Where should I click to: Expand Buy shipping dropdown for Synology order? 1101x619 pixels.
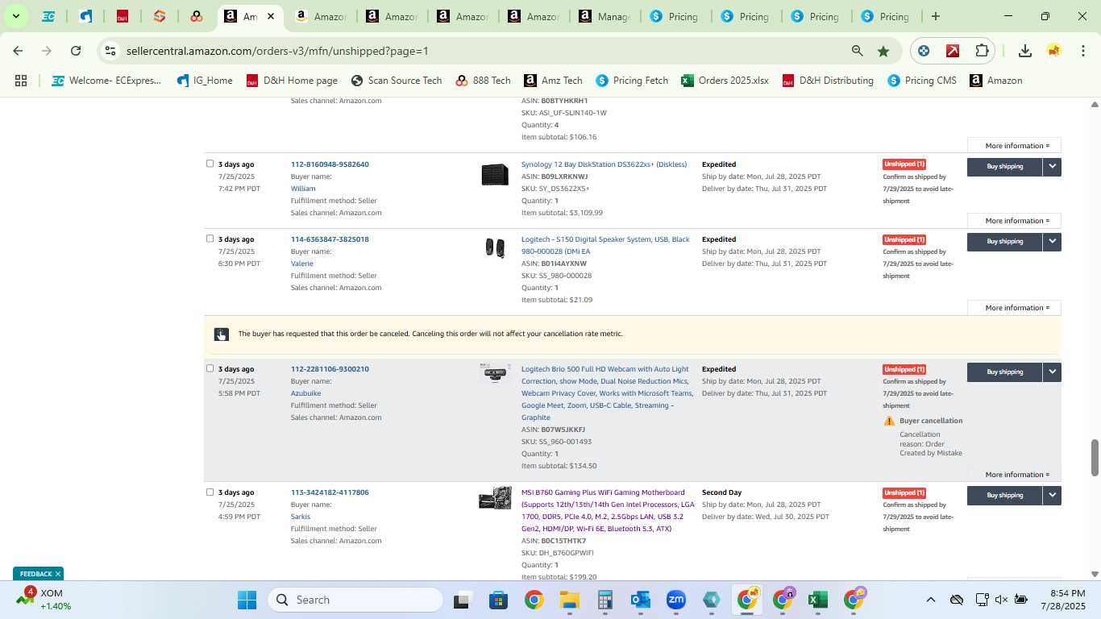[x=1052, y=167]
